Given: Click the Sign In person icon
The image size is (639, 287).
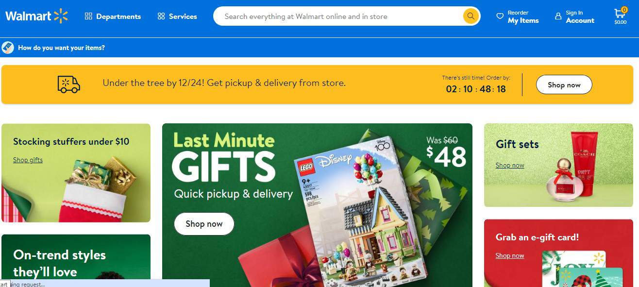Looking at the screenshot, I should 558,17.
